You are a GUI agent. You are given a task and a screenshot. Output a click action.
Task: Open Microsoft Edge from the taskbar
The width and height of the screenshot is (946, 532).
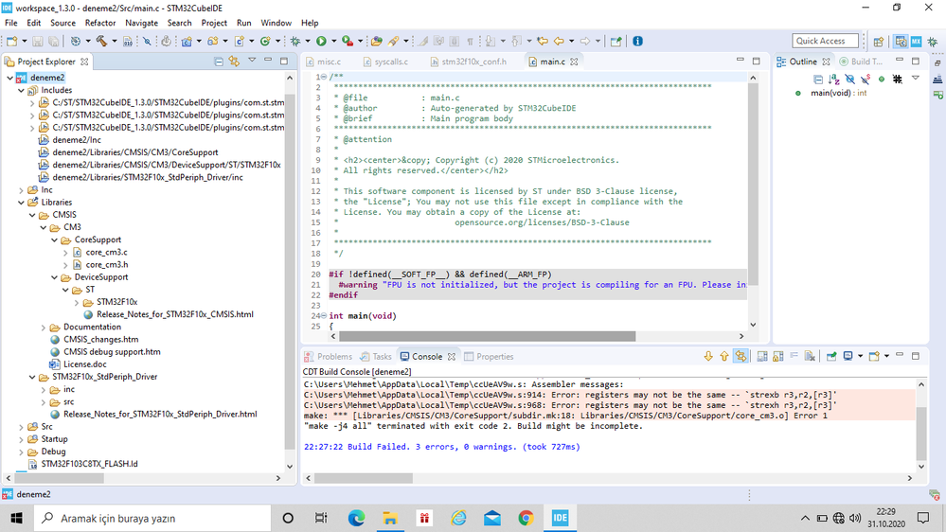coord(356,518)
